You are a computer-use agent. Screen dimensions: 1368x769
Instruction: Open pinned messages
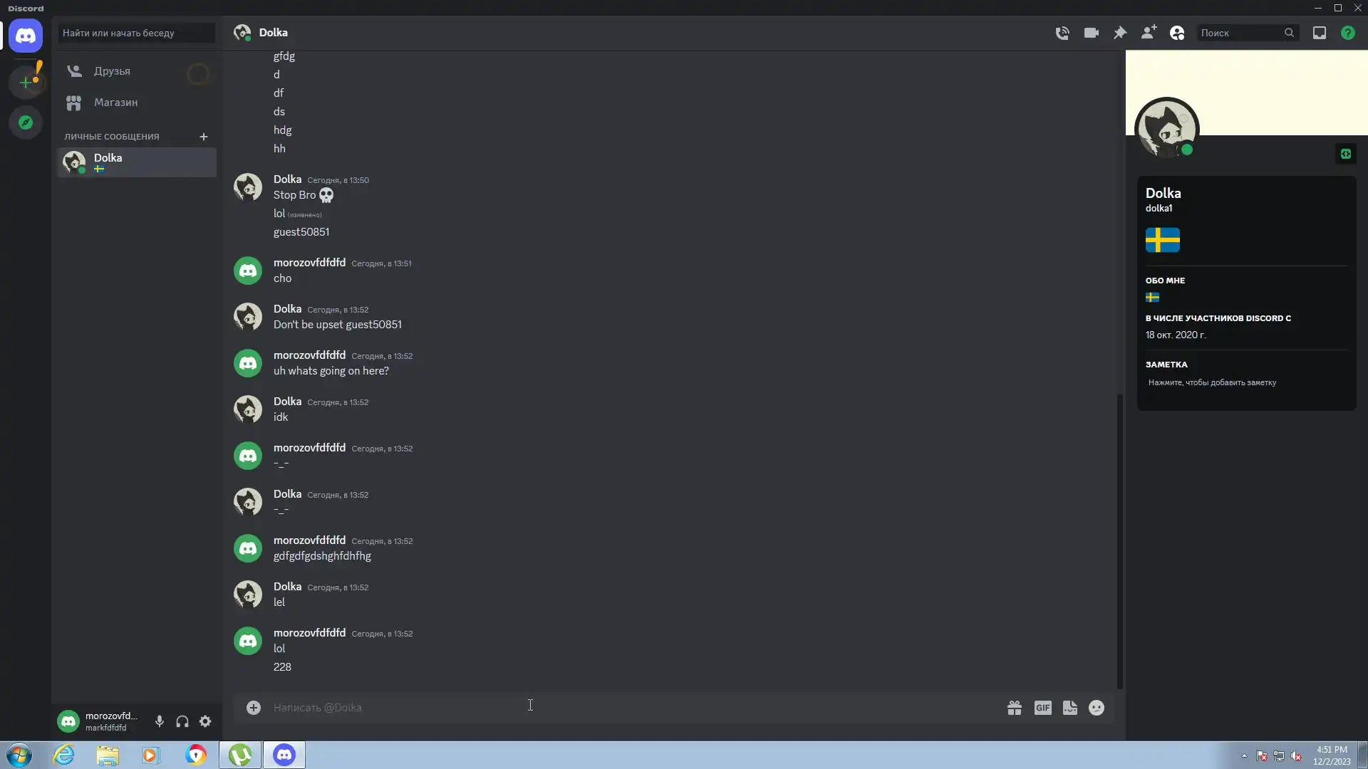[x=1119, y=33]
